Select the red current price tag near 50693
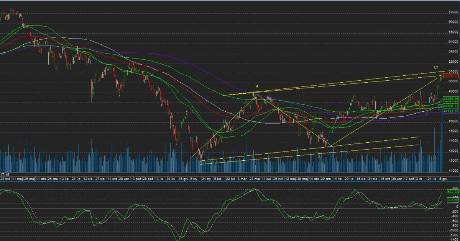This screenshot has height=241, width=460. pos(451,76)
